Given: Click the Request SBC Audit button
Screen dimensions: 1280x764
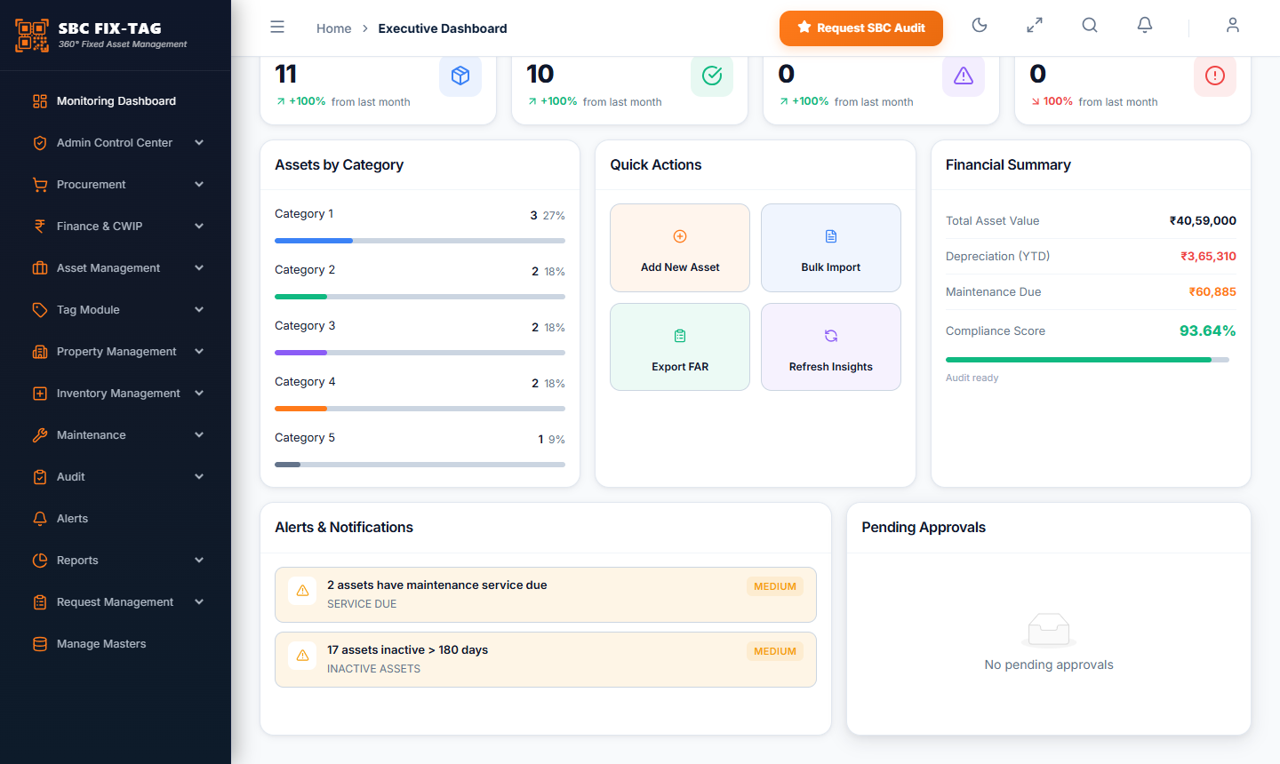Looking at the screenshot, I should (x=861, y=28).
